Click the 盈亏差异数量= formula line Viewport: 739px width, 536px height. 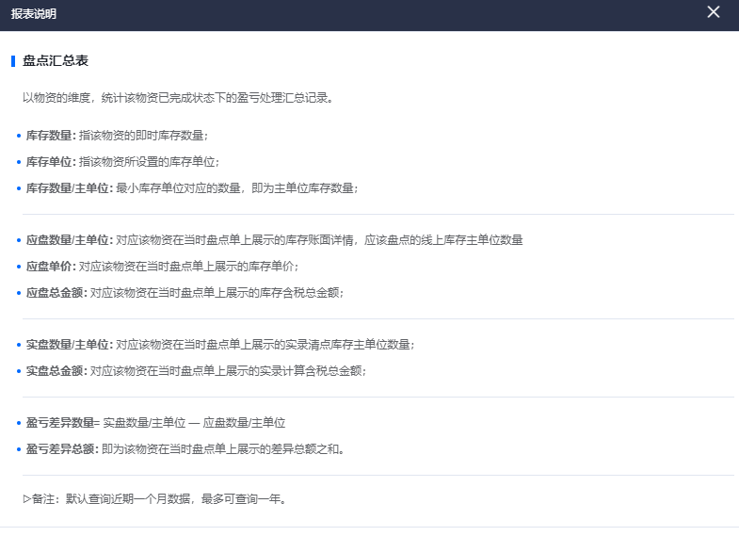[155, 423]
